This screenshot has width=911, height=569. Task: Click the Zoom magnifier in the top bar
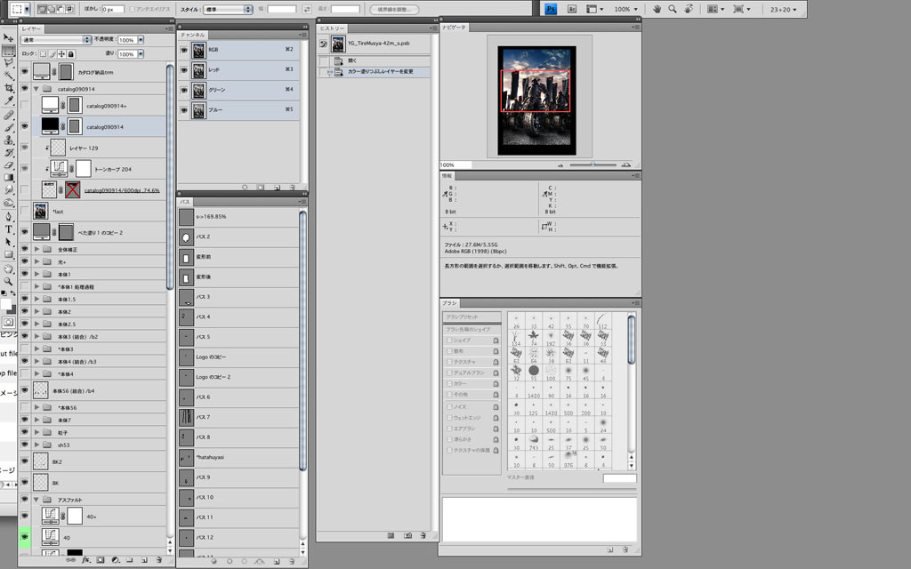click(673, 9)
